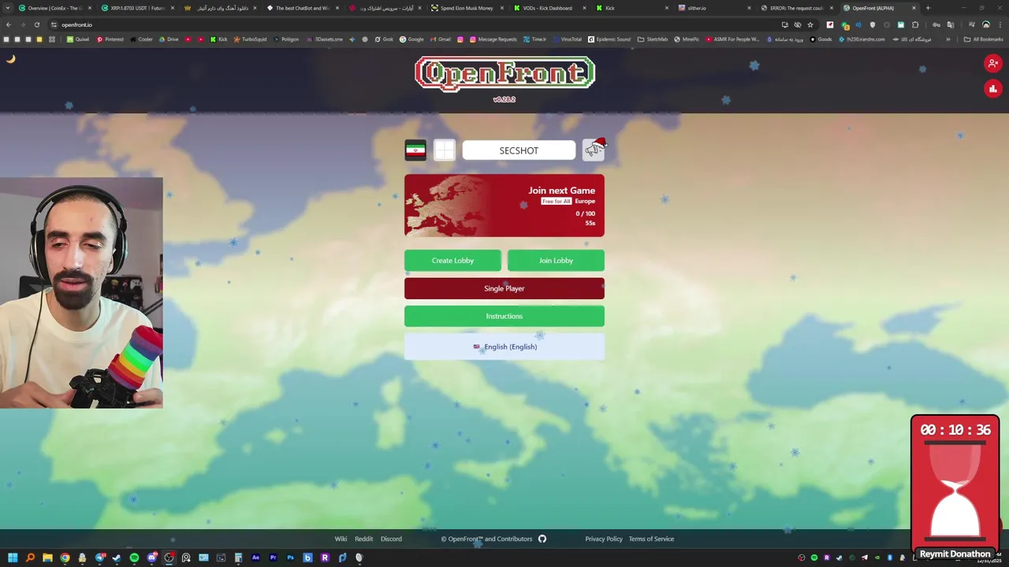Open Discord from the taskbar

(152, 558)
